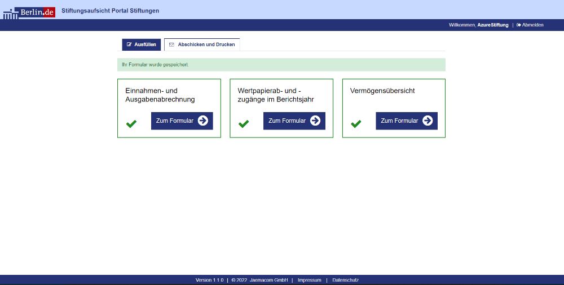Click the logout icon beside Abmelden
This screenshot has width=564, height=285.
click(518, 25)
